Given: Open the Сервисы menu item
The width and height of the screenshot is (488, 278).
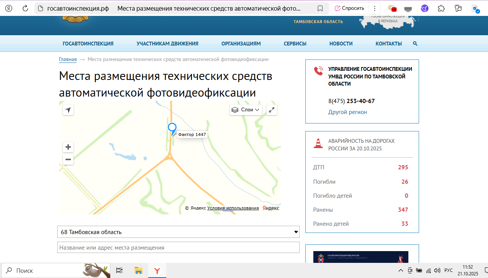Looking at the screenshot, I should (x=295, y=44).
